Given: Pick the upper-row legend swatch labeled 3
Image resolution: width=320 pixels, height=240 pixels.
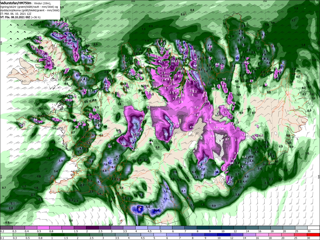Looking at the screenshot, I should tap(117, 228).
